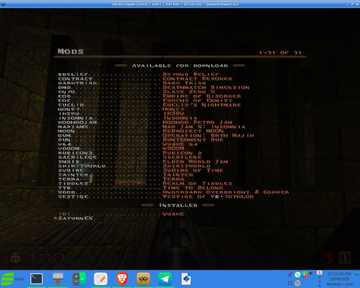The height and width of the screenshot is (288, 360).
Task: Select the INSOMNIA mod entry
Action: 128,118
